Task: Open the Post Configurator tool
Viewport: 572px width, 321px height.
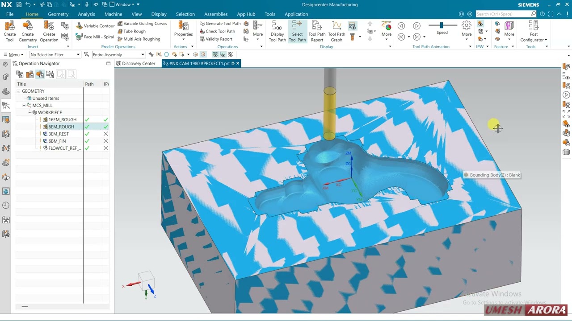Action: (534, 31)
